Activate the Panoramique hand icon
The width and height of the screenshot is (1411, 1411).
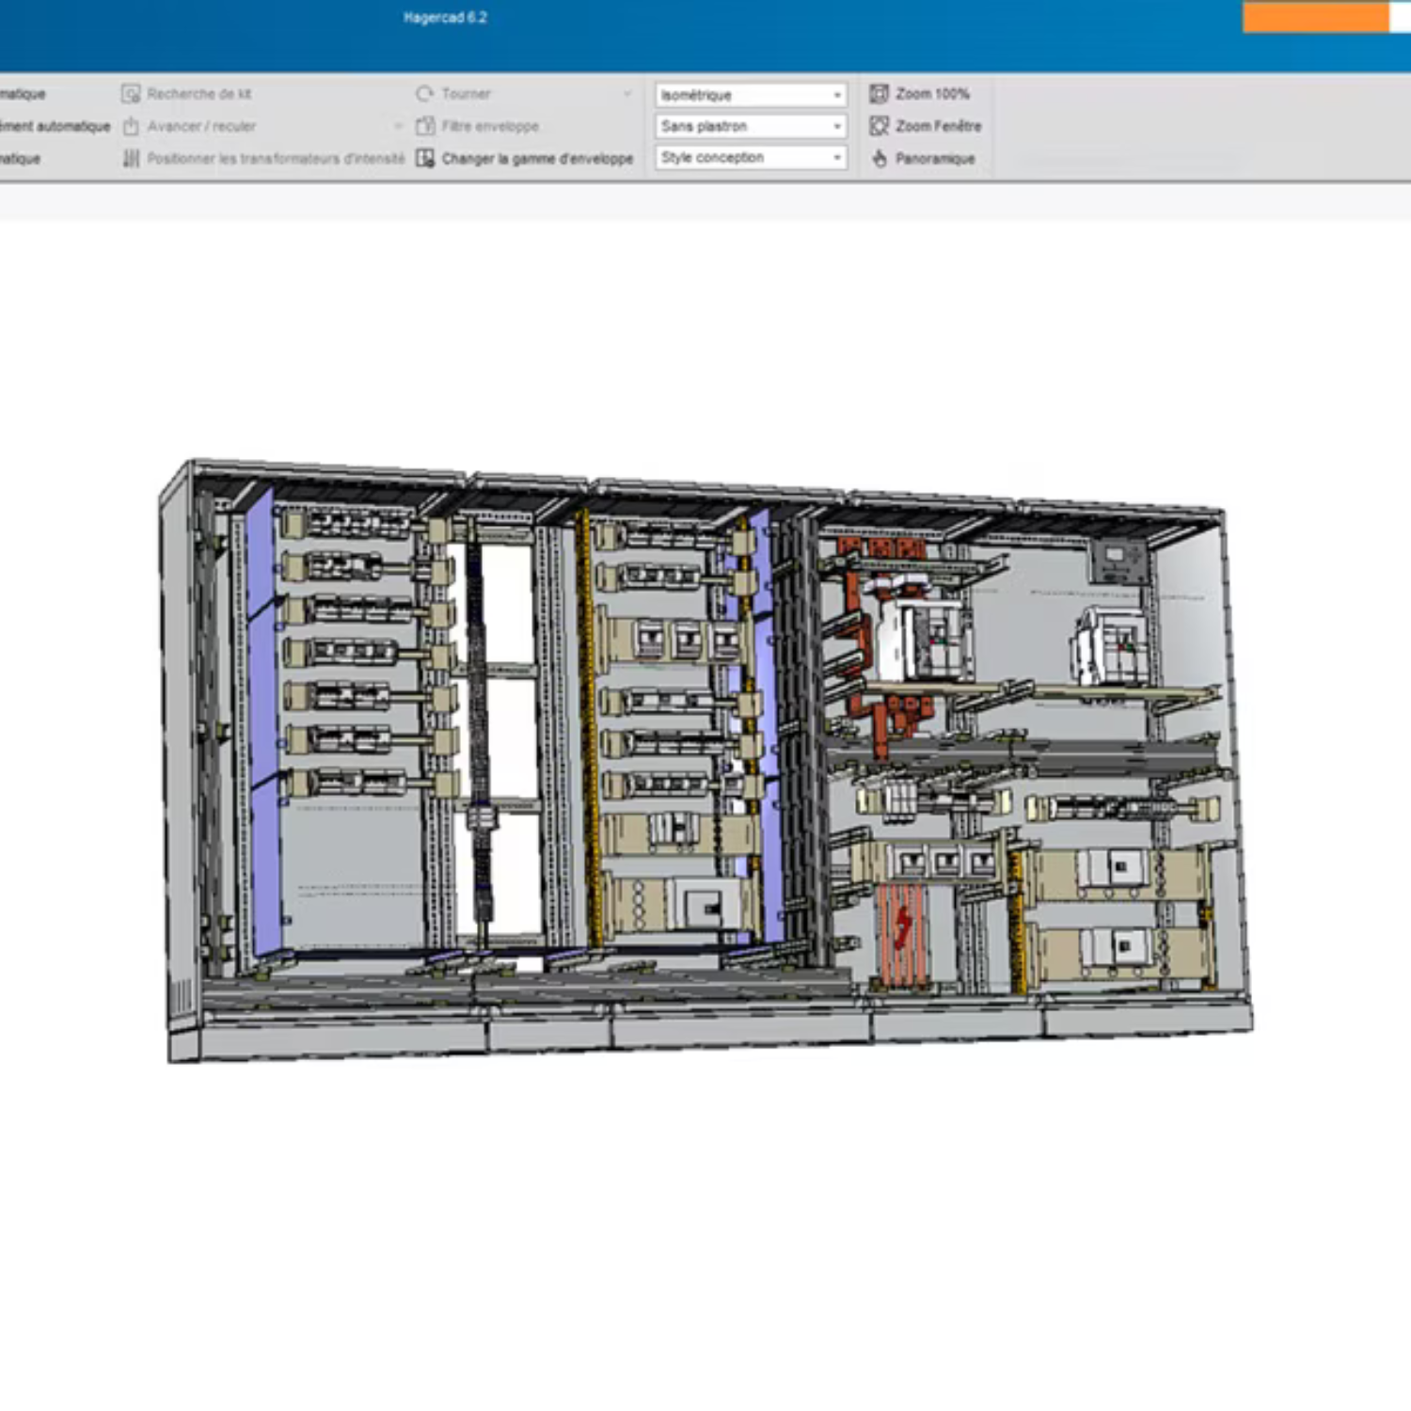pos(880,158)
